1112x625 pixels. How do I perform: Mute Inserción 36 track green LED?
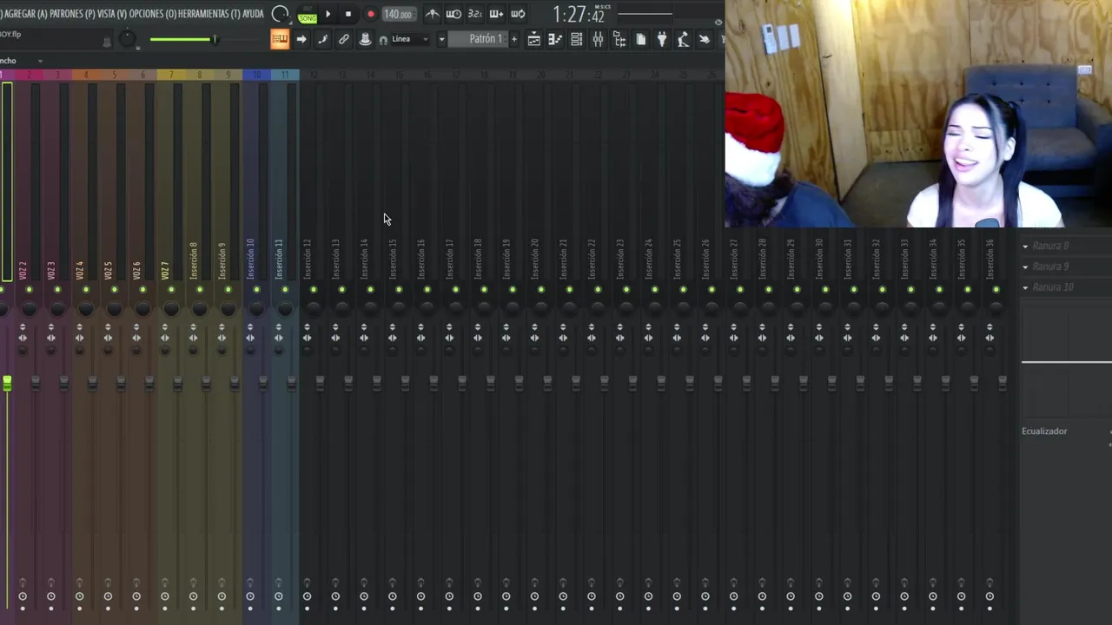996,290
